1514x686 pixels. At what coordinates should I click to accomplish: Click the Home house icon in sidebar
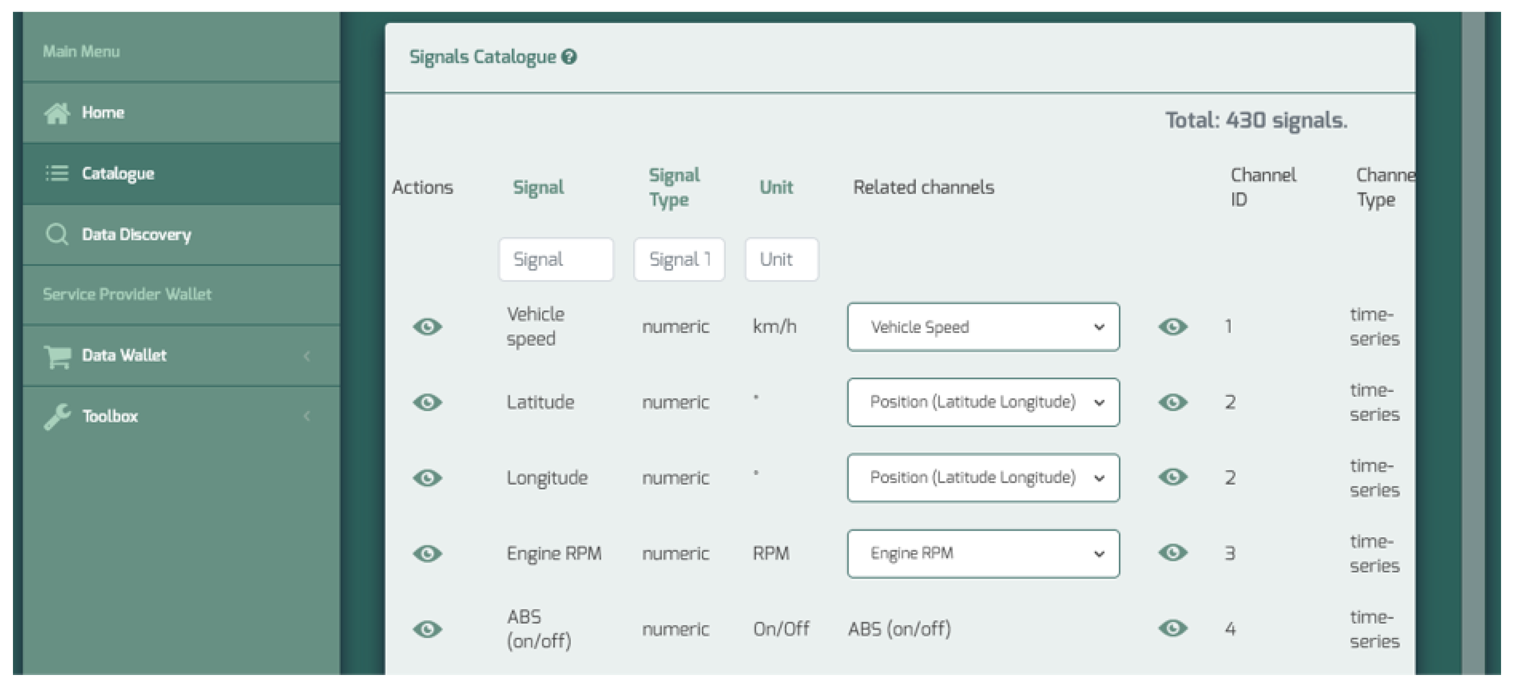57,113
